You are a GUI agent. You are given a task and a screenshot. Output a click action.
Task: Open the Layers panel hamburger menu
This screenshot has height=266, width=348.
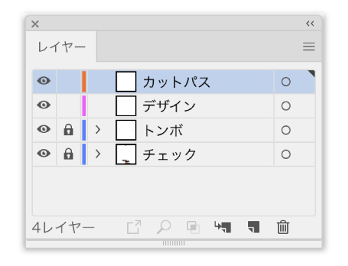coord(309,46)
